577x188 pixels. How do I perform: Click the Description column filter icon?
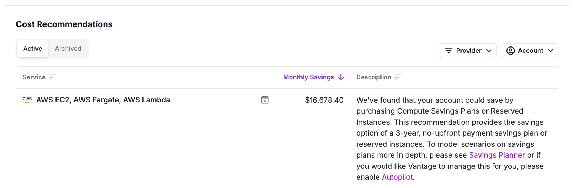(x=398, y=77)
